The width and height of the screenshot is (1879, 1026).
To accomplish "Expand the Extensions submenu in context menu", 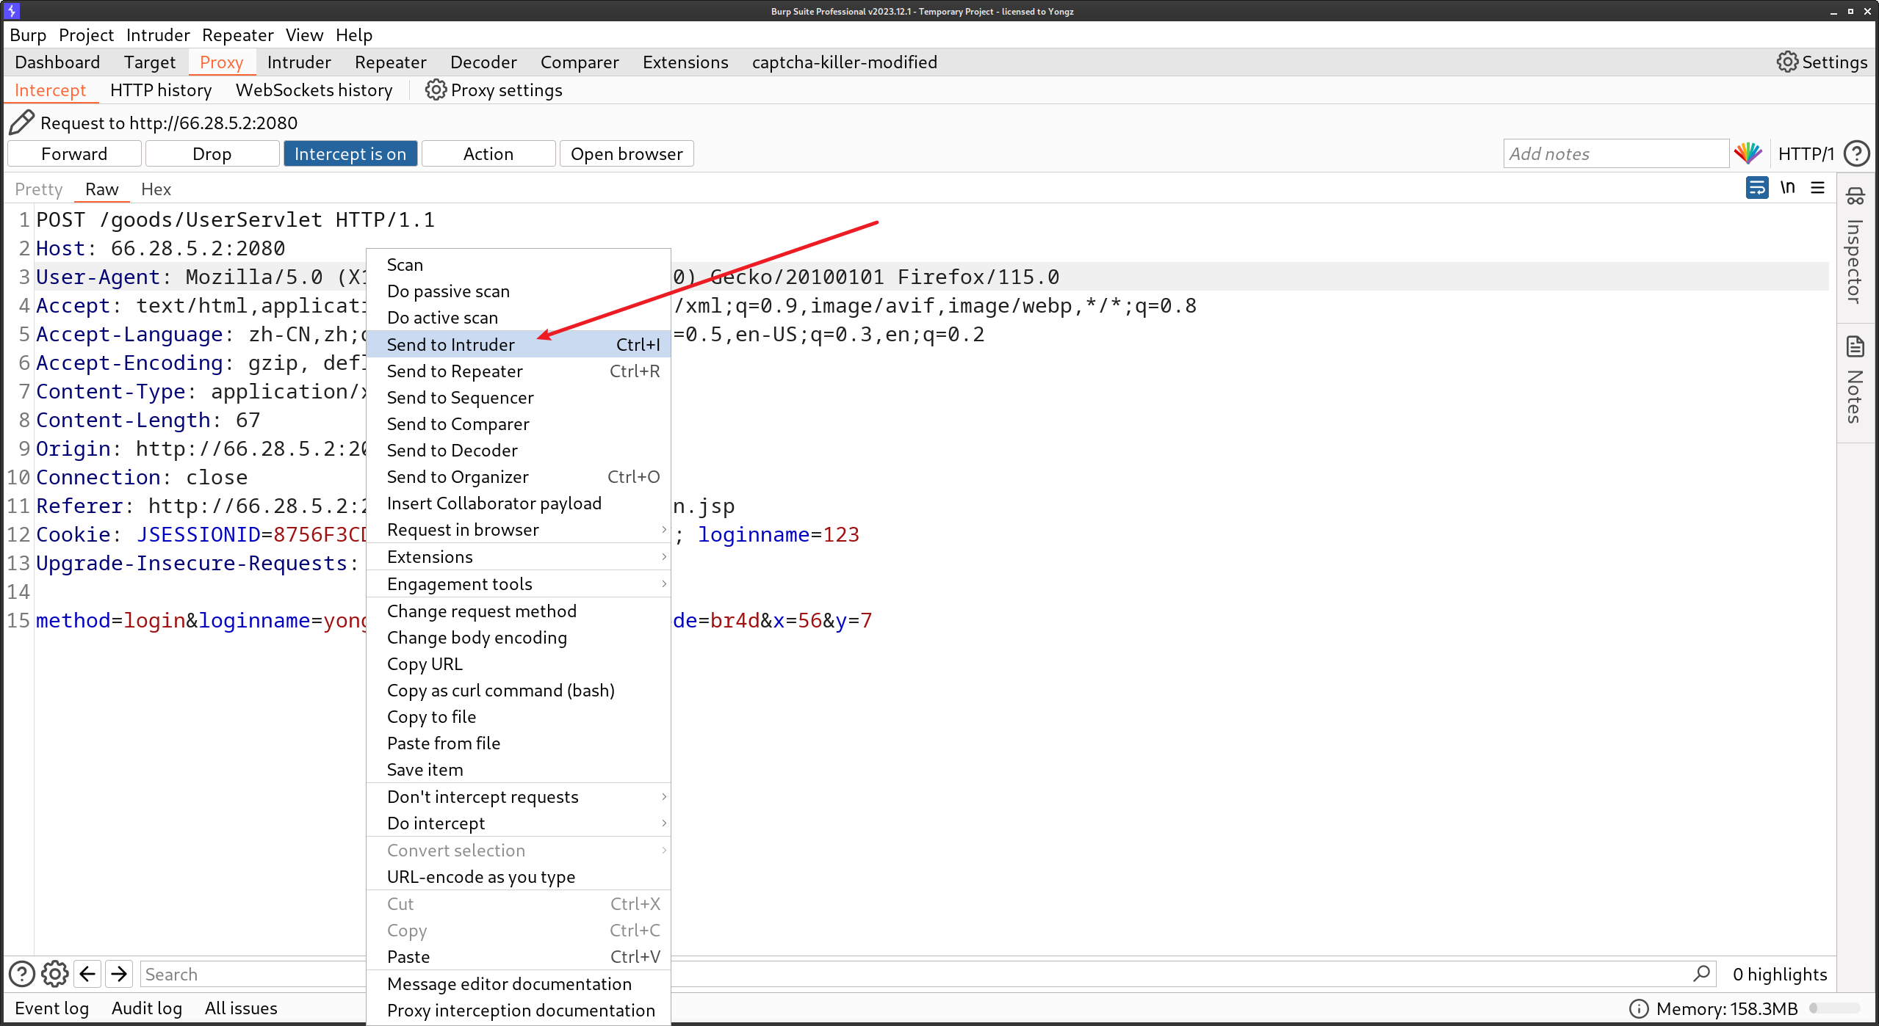I will [519, 557].
